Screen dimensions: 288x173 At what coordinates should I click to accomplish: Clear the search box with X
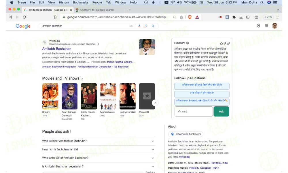(131, 26)
